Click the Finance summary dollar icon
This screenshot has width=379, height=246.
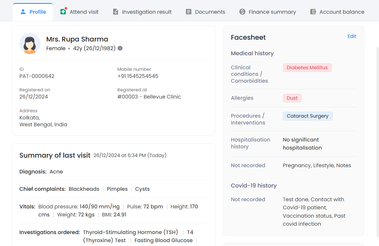(x=242, y=12)
